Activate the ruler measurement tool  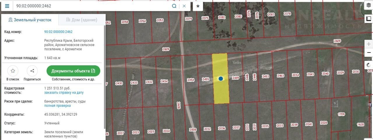(369, 19)
